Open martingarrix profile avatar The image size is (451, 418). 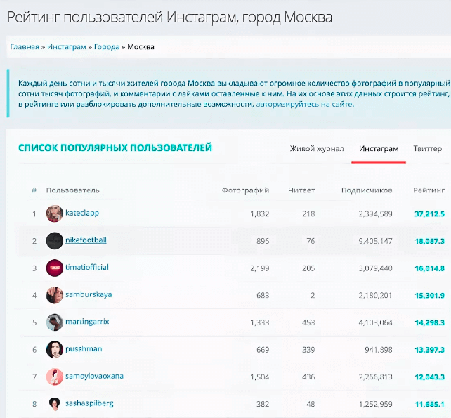point(54,322)
